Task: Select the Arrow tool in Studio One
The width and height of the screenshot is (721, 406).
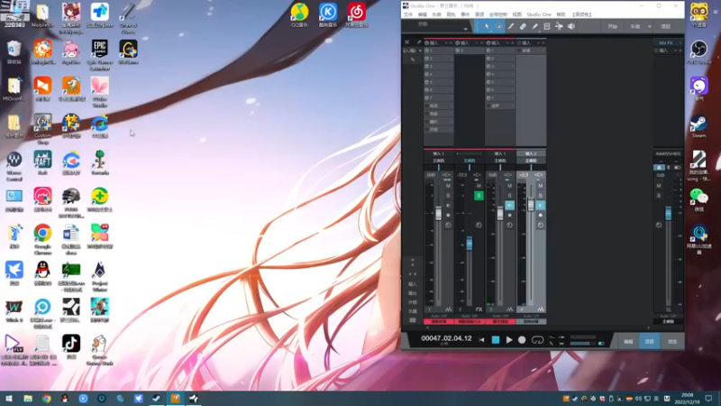Action: 487,27
